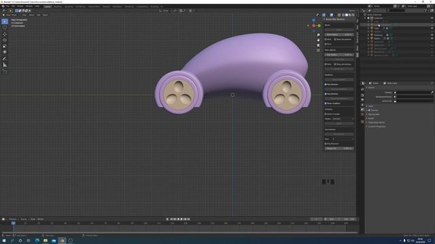Toggle viewport X-ray mode
The image size is (435, 244).
[x=339, y=15]
